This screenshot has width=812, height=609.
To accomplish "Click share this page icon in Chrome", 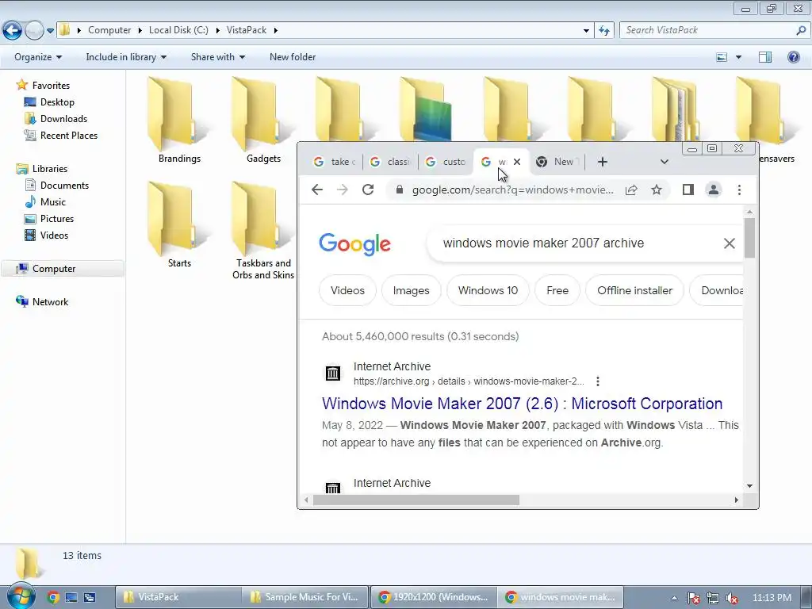I will 631,190.
